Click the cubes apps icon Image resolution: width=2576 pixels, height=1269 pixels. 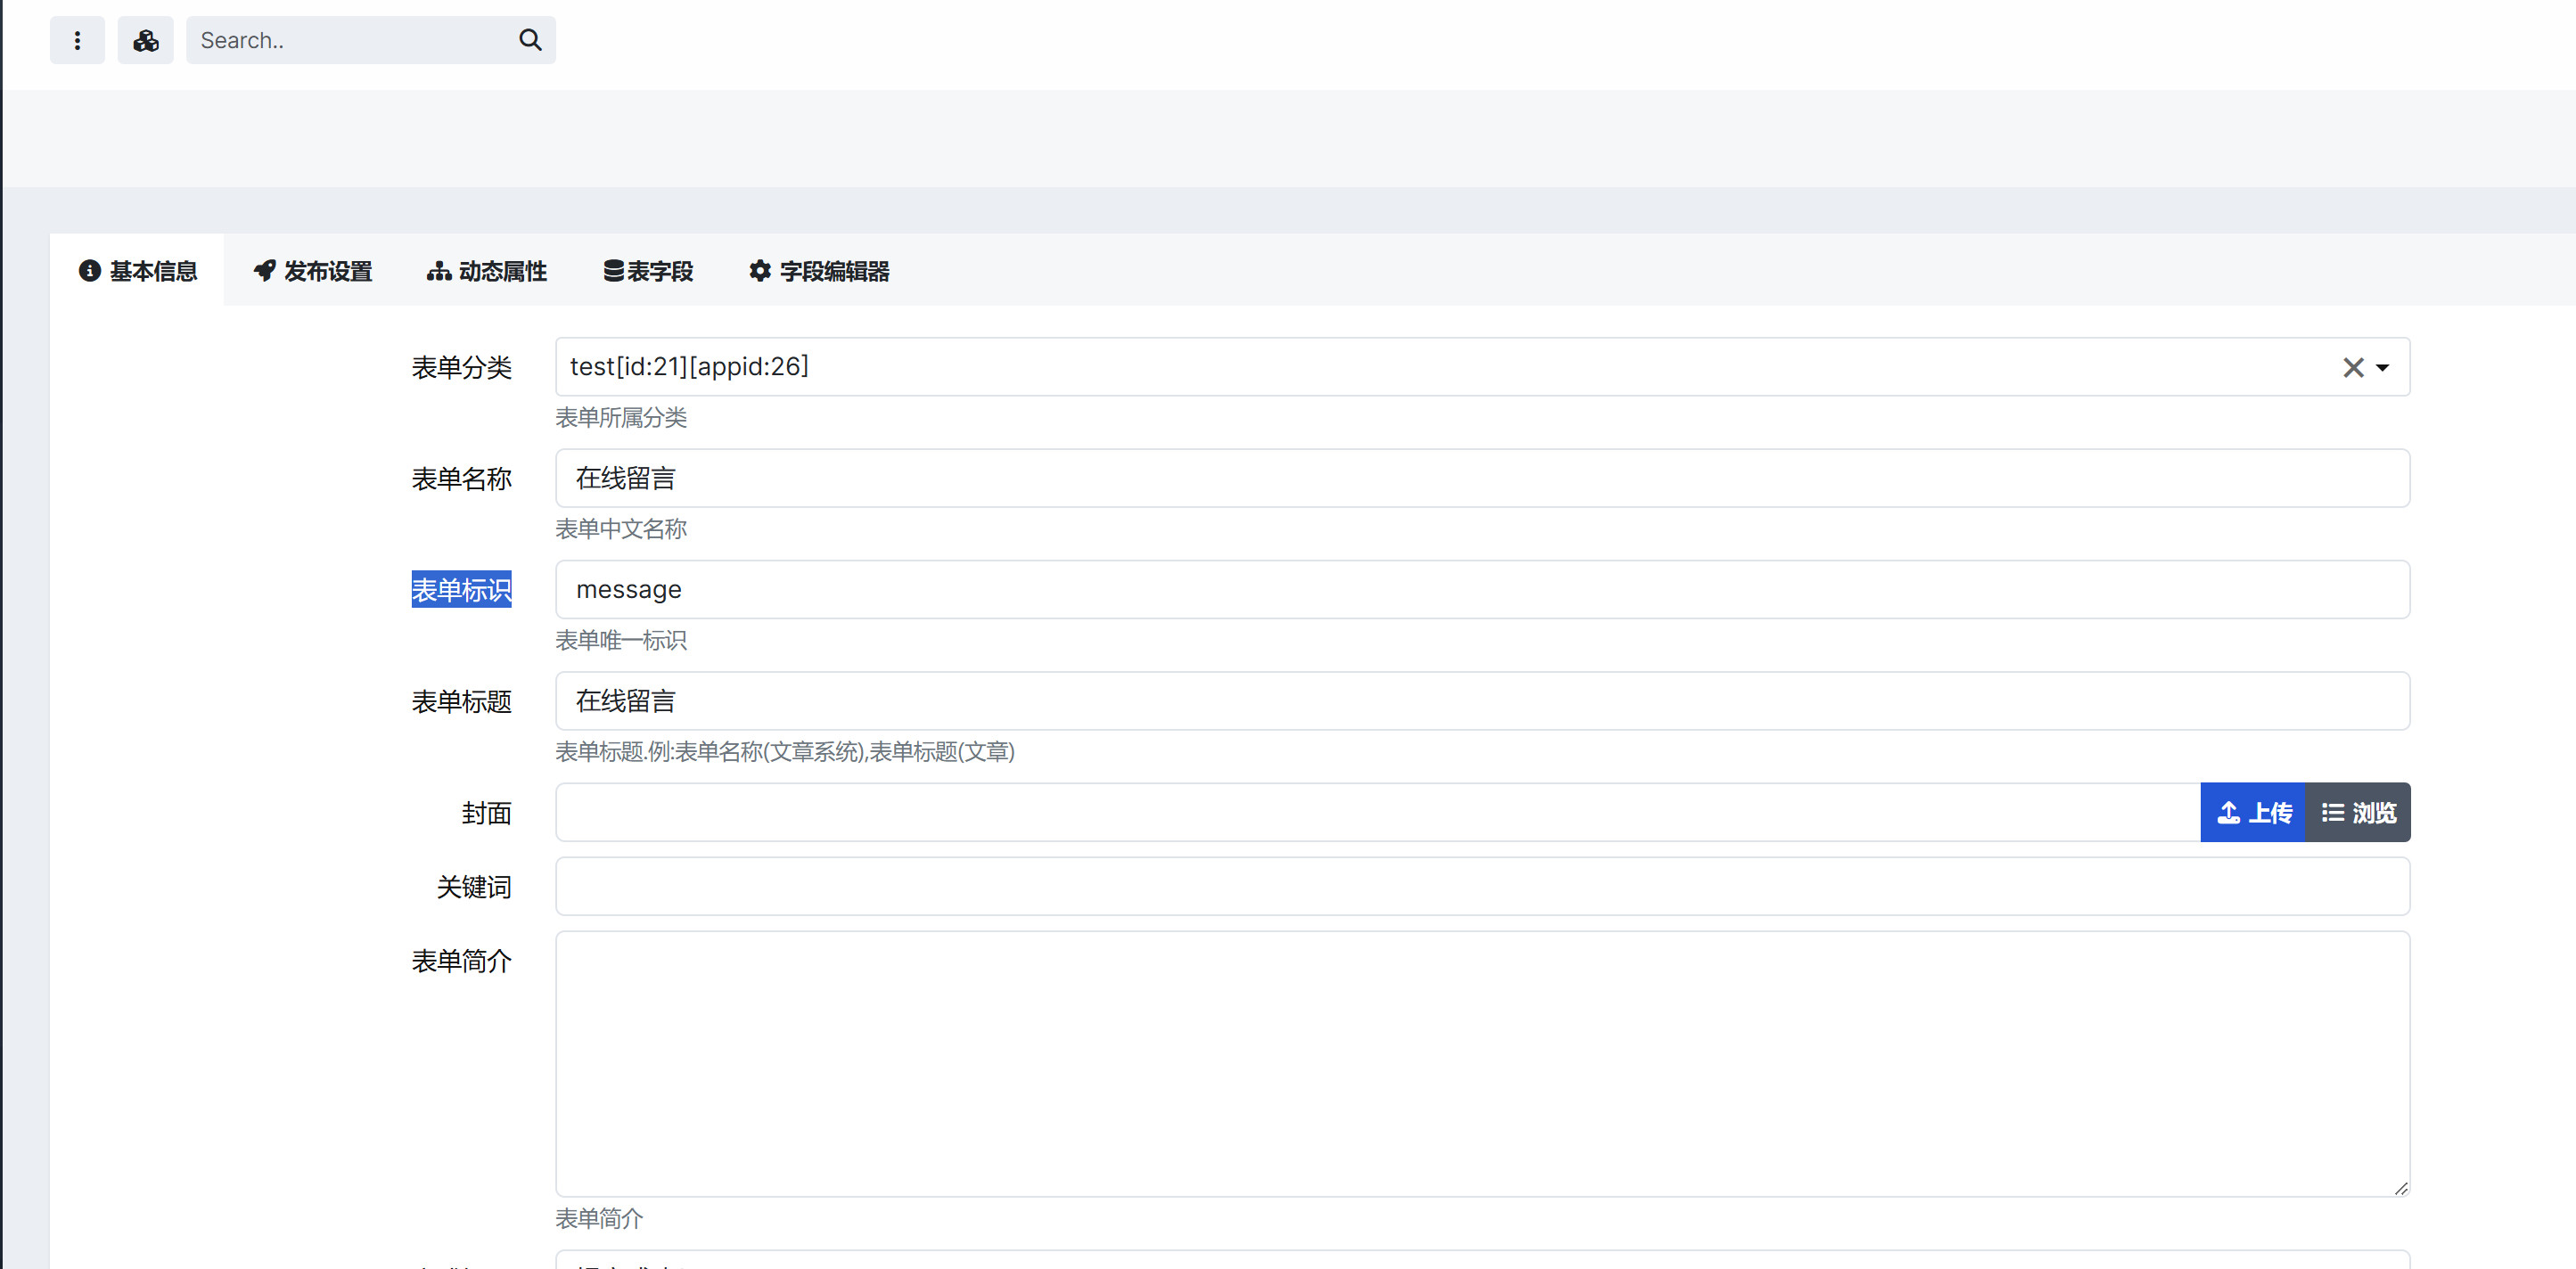(x=146, y=40)
